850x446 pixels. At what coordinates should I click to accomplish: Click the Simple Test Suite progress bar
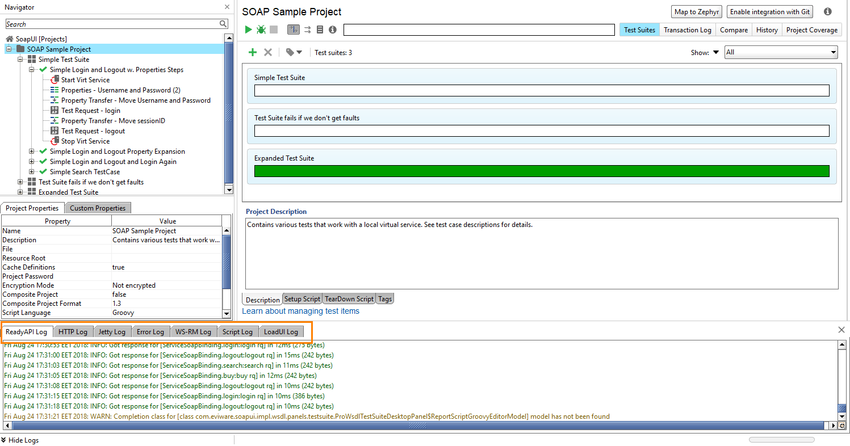point(542,90)
